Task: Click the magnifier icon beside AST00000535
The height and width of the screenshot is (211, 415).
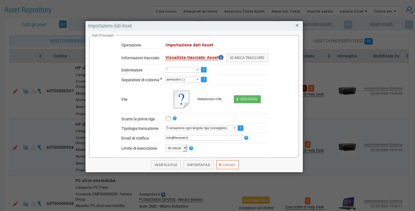Action: pyautogui.click(x=39, y=204)
